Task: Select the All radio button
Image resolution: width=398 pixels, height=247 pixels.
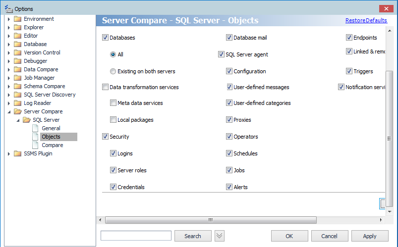Action: (x=113, y=54)
